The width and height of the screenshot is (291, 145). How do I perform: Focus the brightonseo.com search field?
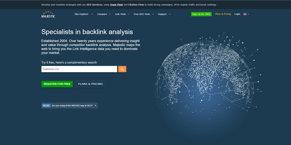pos(79,69)
